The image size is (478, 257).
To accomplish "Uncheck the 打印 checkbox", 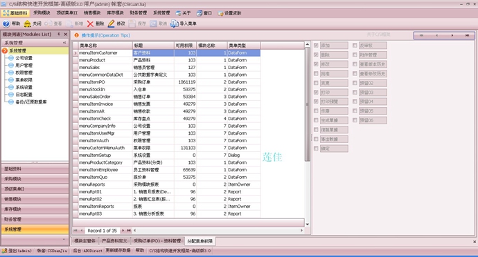I will click(x=316, y=92).
